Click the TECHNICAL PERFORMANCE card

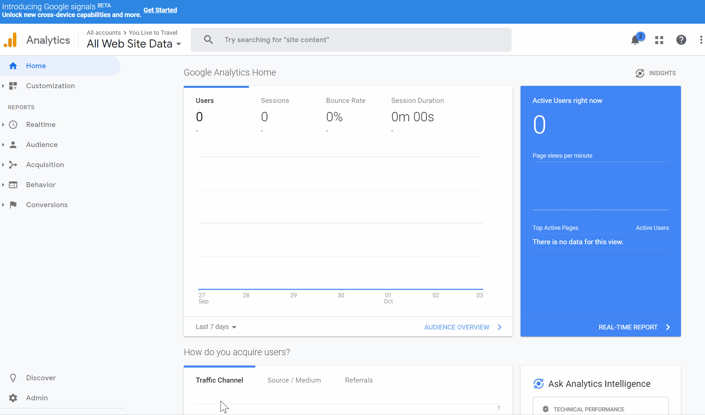click(600, 406)
